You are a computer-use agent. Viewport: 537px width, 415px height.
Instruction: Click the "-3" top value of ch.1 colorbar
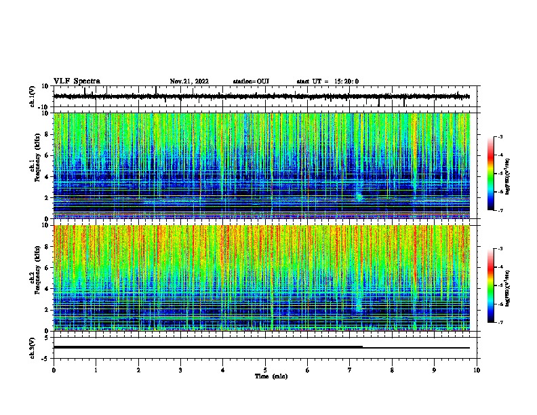pyautogui.click(x=500, y=136)
